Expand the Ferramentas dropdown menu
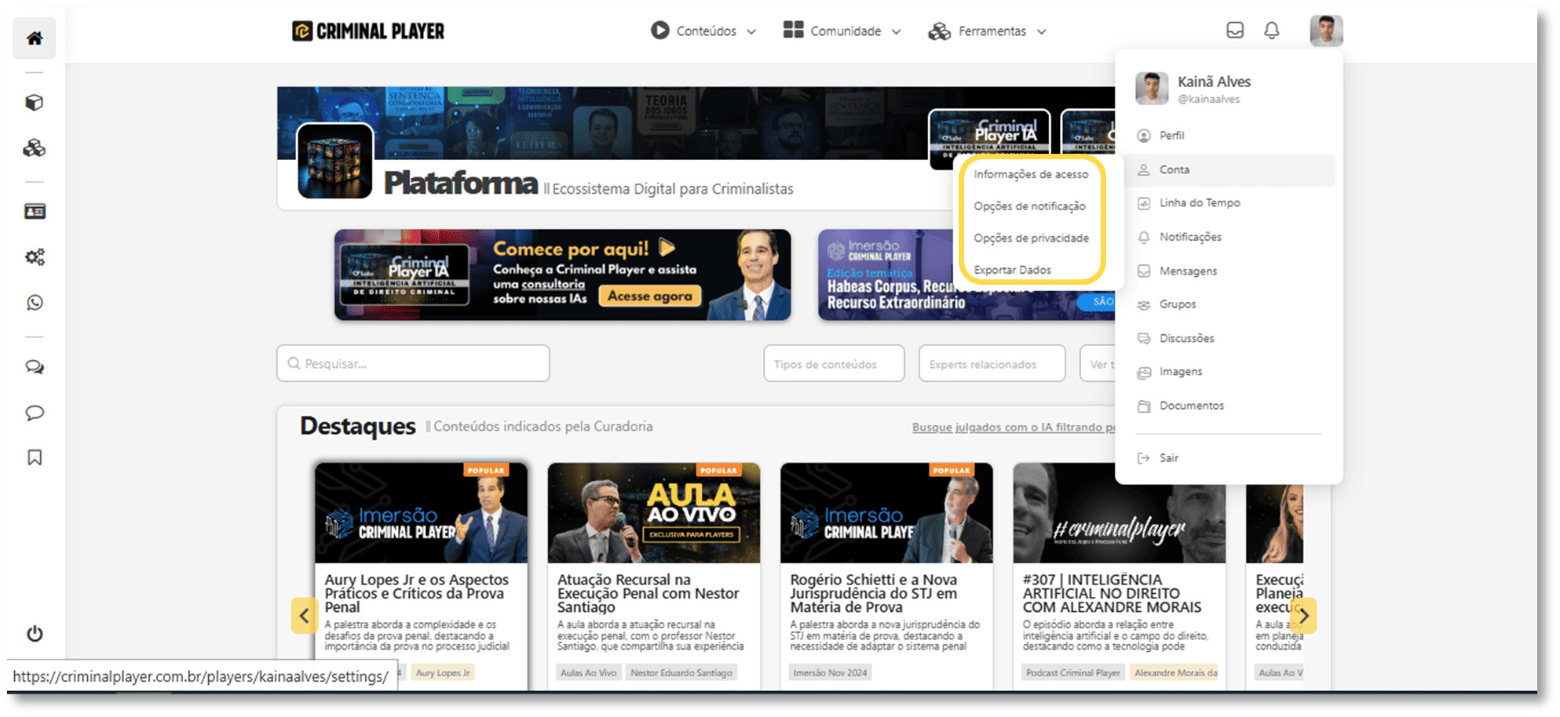 tap(988, 31)
